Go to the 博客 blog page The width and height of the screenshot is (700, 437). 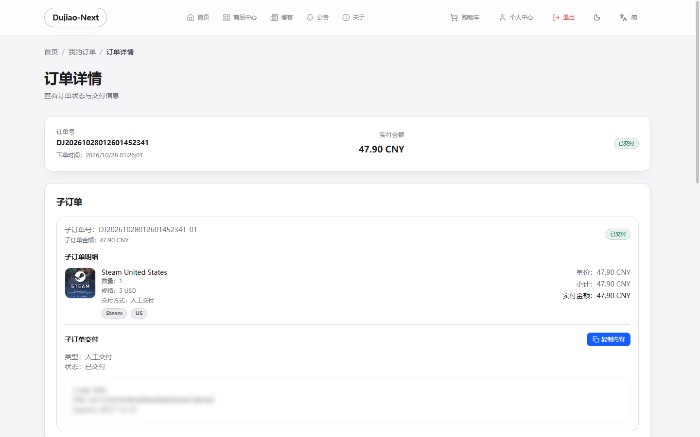click(x=281, y=17)
